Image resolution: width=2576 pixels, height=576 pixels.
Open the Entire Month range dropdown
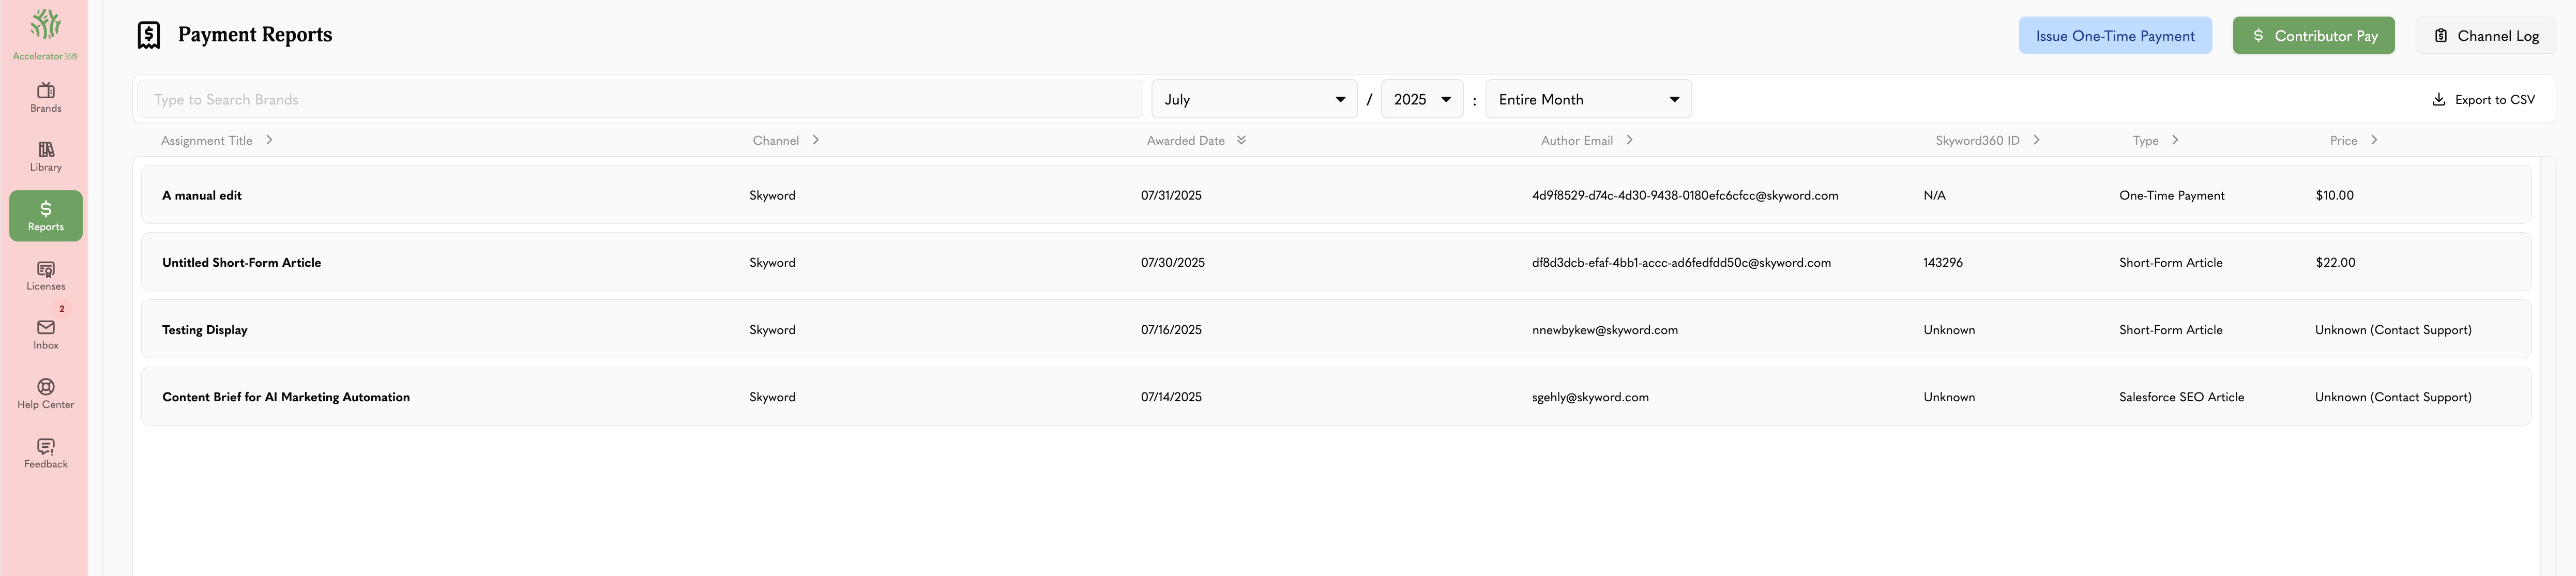(1588, 99)
